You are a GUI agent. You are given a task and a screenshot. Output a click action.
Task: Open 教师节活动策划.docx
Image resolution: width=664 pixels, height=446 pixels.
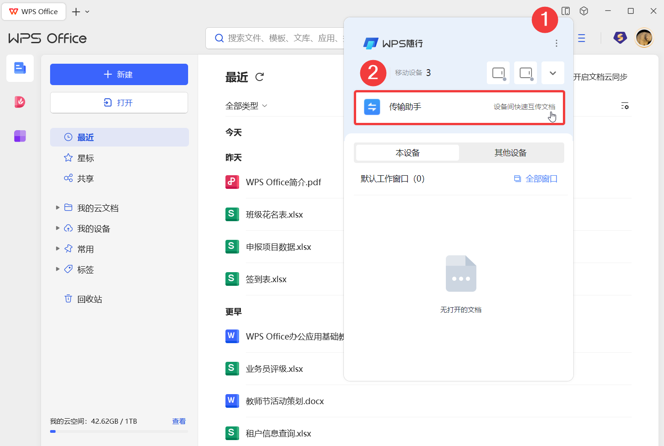pyautogui.click(x=285, y=401)
